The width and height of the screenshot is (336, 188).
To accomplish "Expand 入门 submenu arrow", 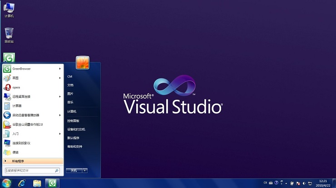I will pos(60,134).
